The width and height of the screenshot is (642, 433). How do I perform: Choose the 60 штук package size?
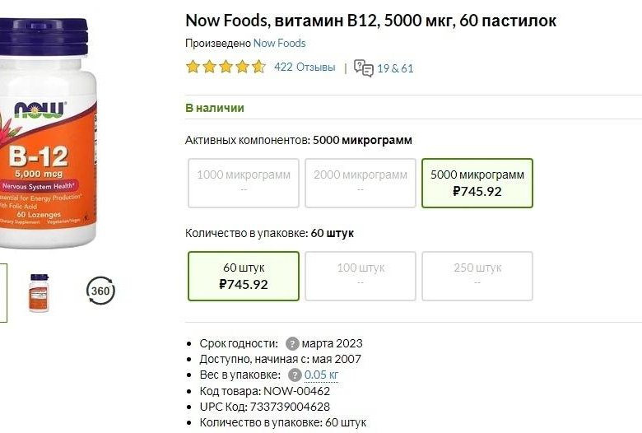point(244,276)
